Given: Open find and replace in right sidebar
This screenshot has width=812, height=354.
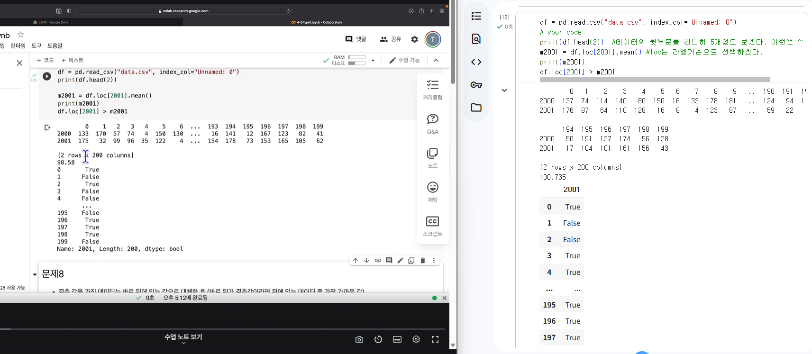Looking at the screenshot, I should pyautogui.click(x=476, y=39).
